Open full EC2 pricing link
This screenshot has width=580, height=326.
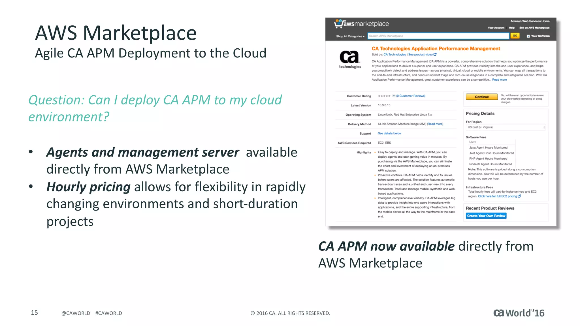point(497,196)
